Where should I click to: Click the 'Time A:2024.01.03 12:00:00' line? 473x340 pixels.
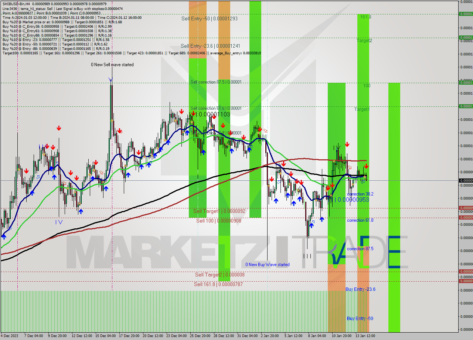tap(72, 17)
